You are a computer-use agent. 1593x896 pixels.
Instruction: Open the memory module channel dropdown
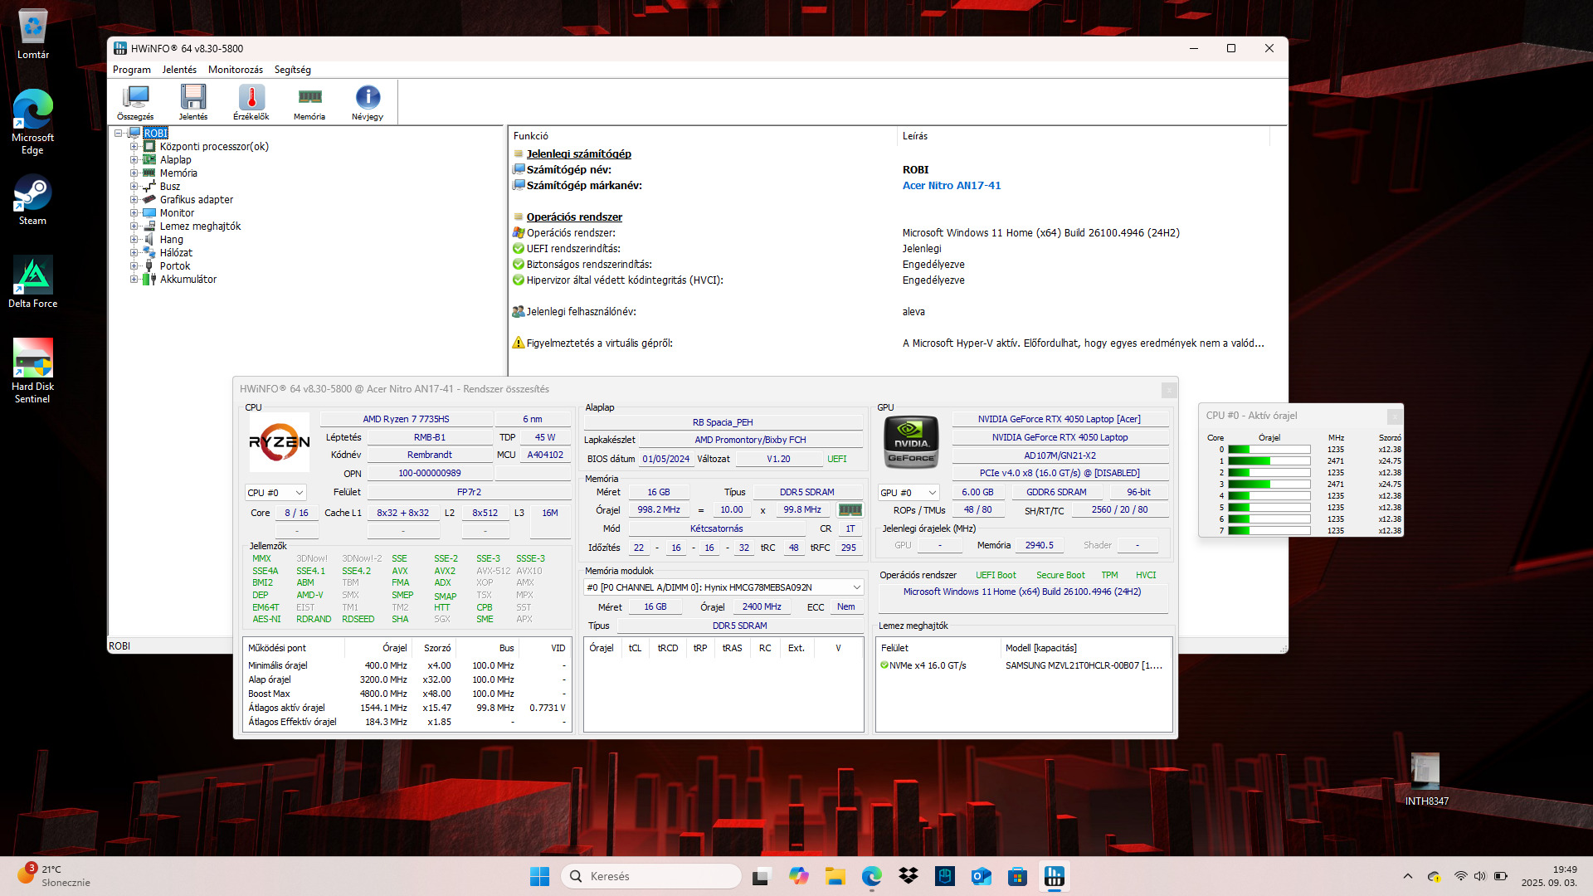pyautogui.click(x=723, y=587)
